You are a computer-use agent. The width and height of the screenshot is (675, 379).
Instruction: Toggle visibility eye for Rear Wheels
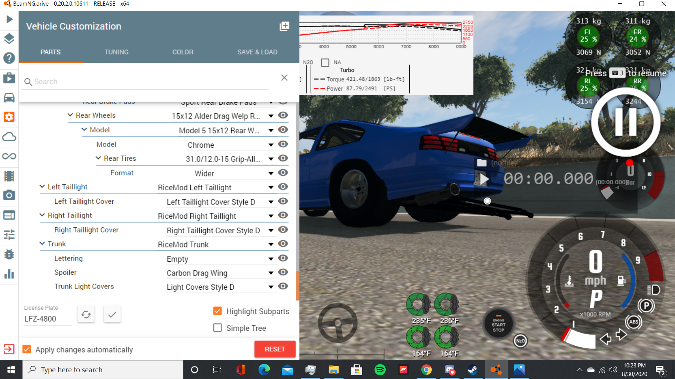tap(283, 115)
